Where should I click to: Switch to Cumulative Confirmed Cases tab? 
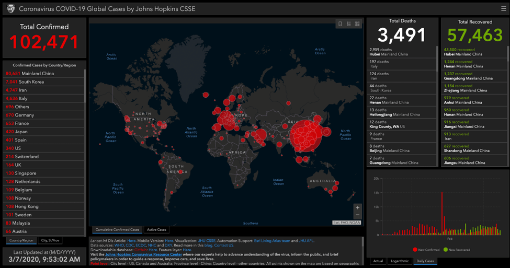pyautogui.click(x=117, y=230)
